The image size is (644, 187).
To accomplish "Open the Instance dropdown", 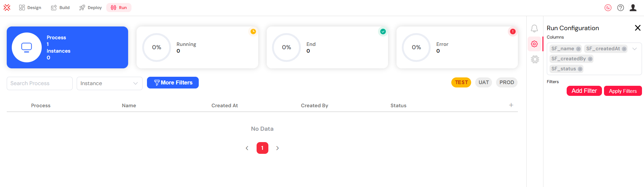I will [110, 83].
